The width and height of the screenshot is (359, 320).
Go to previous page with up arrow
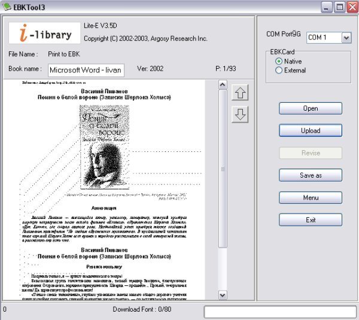pos(240,93)
